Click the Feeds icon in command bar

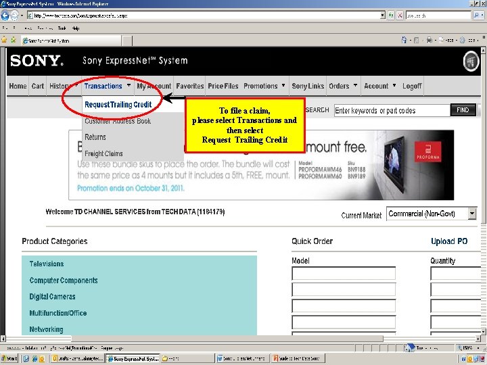417,41
